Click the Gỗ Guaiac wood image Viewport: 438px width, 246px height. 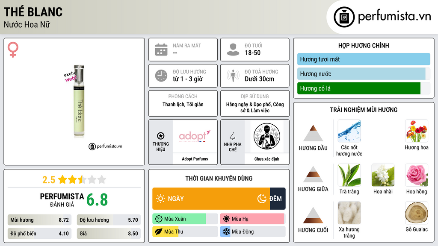pyautogui.click(x=417, y=213)
